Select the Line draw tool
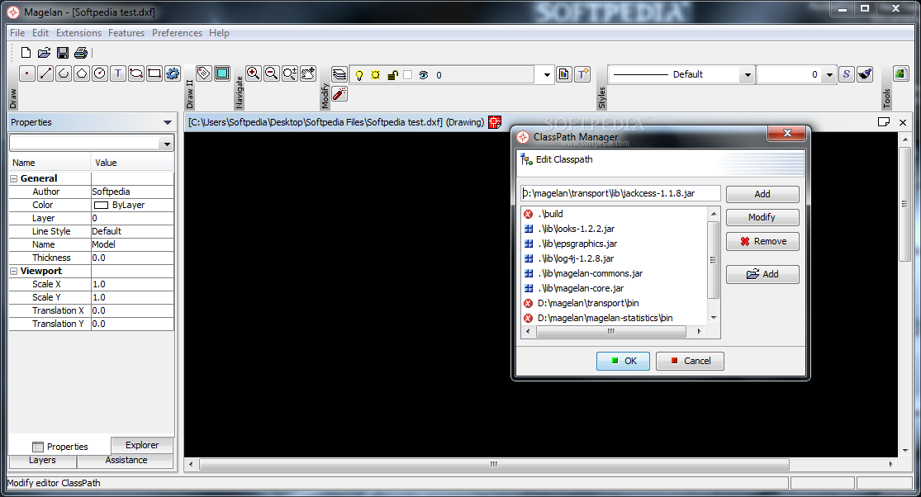Image resolution: width=921 pixels, height=497 pixels. coord(45,73)
